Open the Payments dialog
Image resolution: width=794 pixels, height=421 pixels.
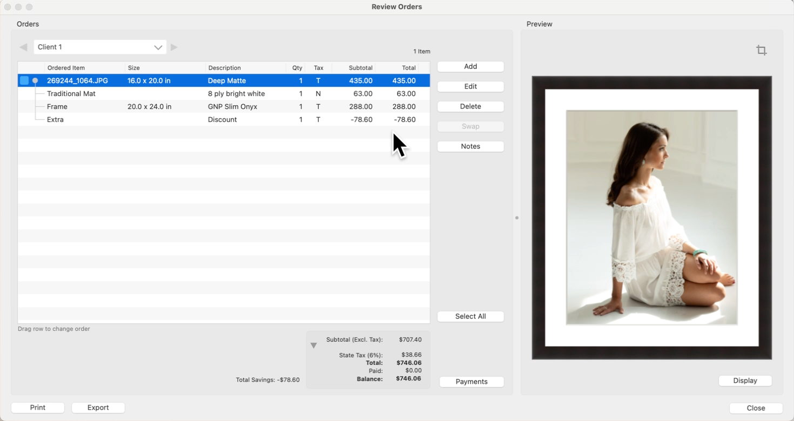coord(471,382)
